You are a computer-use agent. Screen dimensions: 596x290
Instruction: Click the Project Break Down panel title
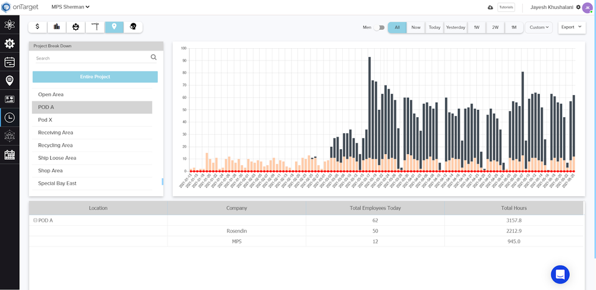point(52,46)
